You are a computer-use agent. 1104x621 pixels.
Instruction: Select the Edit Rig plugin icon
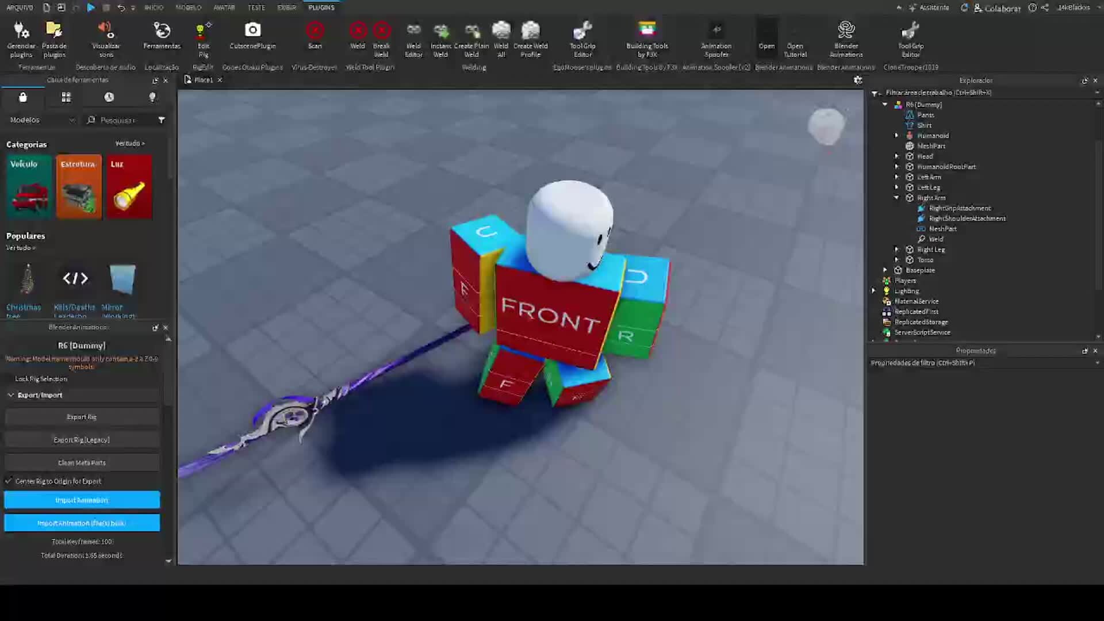[x=203, y=32]
